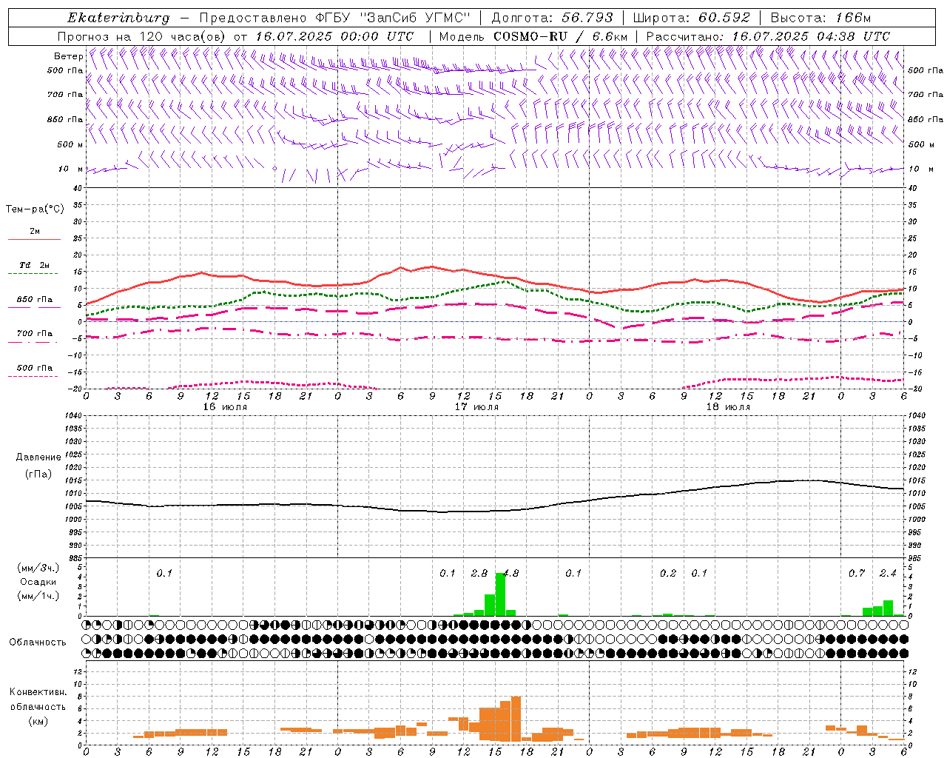This screenshot has height=758, width=947.
Task: Click the forecast start 16.07.2025 00:00 UTC
Action: pyautogui.click(x=334, y=36)
